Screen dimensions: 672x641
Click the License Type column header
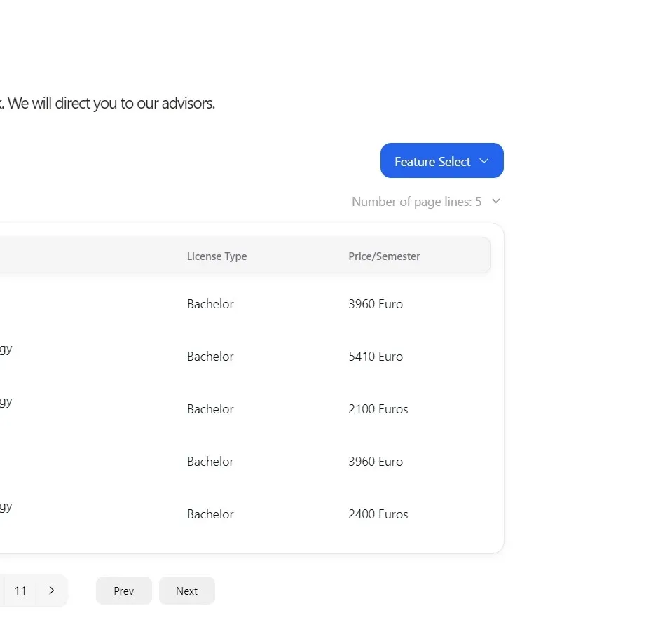pyautogui.click(x=217, y=256)
